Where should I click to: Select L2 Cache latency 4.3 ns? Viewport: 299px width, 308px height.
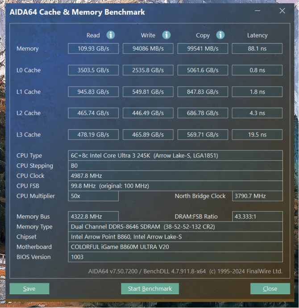point(257,113)
